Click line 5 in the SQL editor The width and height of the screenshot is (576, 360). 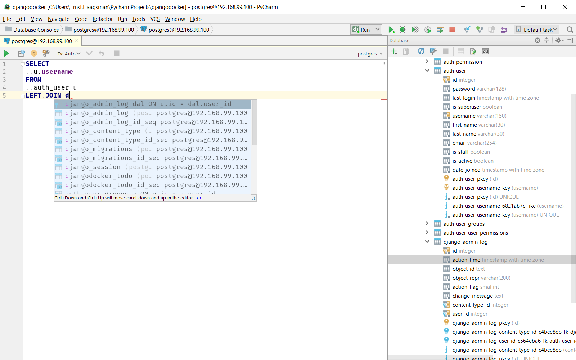204,95
